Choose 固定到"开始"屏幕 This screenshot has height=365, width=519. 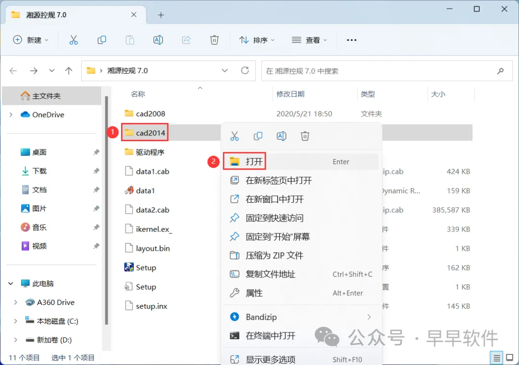pos(301,237)
